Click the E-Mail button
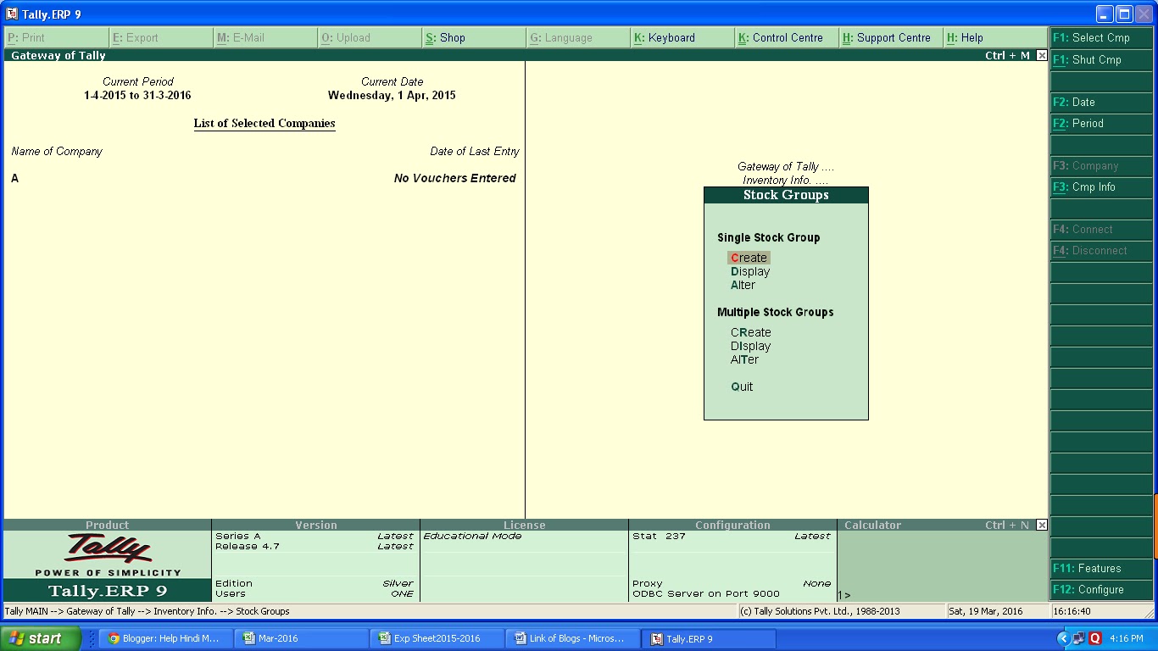The height and width of the screenshot is (651, 1158). pyautogui.click(x=265, y=38)
